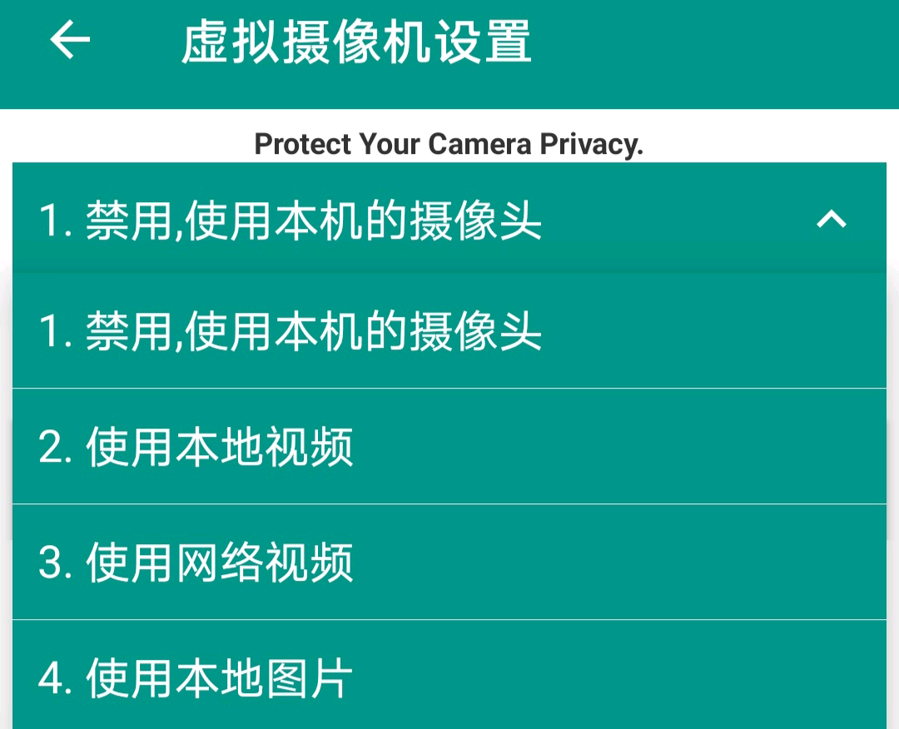This screenshot has width=899, height=729.
Task: Click the currently selected value 1. 禁用
Action: pos(290,221)
